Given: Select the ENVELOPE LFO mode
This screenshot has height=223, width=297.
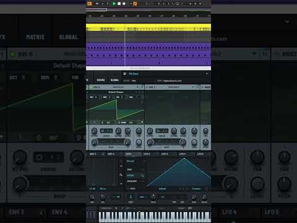Looking at the screenshot, I should click(x=132, y=181).
